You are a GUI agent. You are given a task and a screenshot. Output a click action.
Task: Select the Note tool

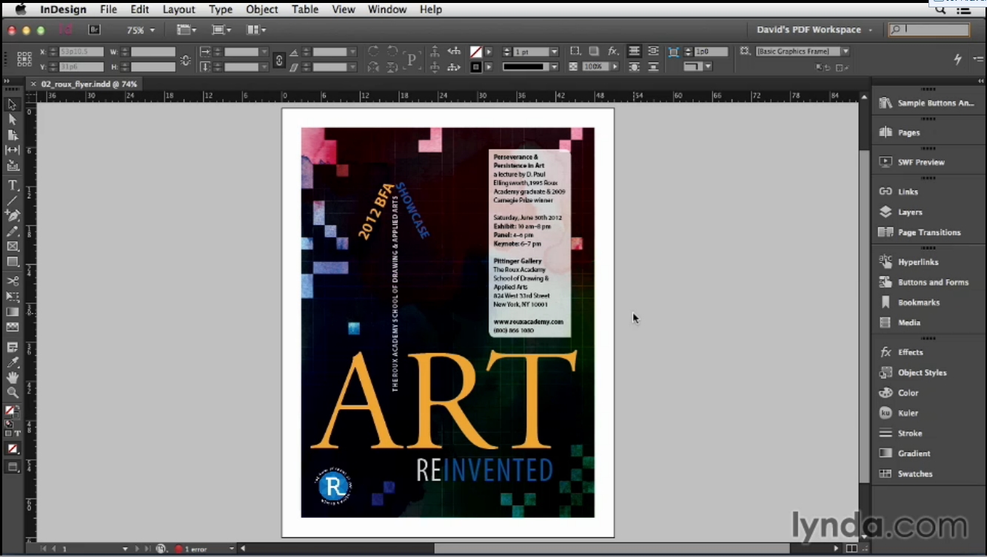(13, 347)
